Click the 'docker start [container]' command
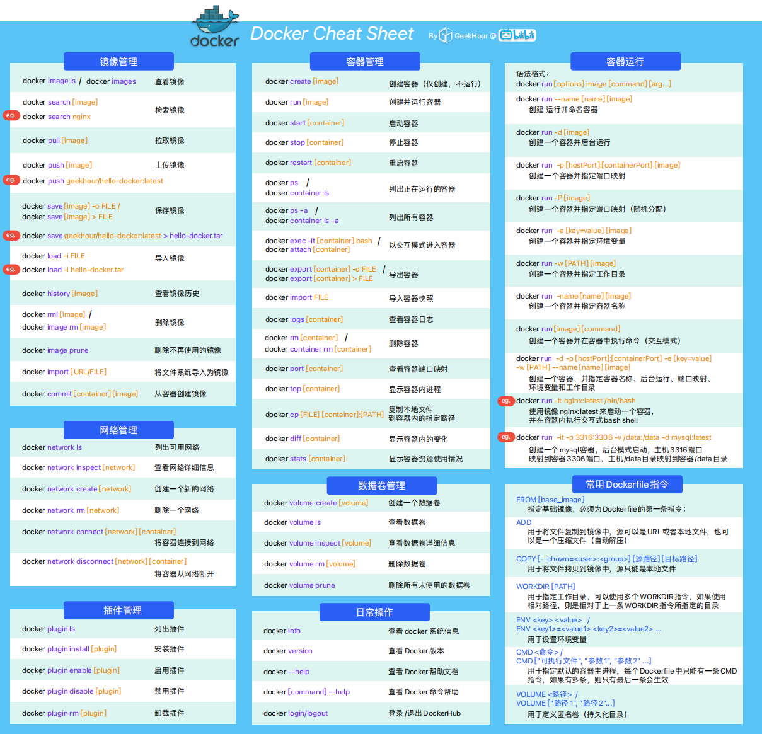The width and height of the screenshot is (762, 734). [304, 123]
